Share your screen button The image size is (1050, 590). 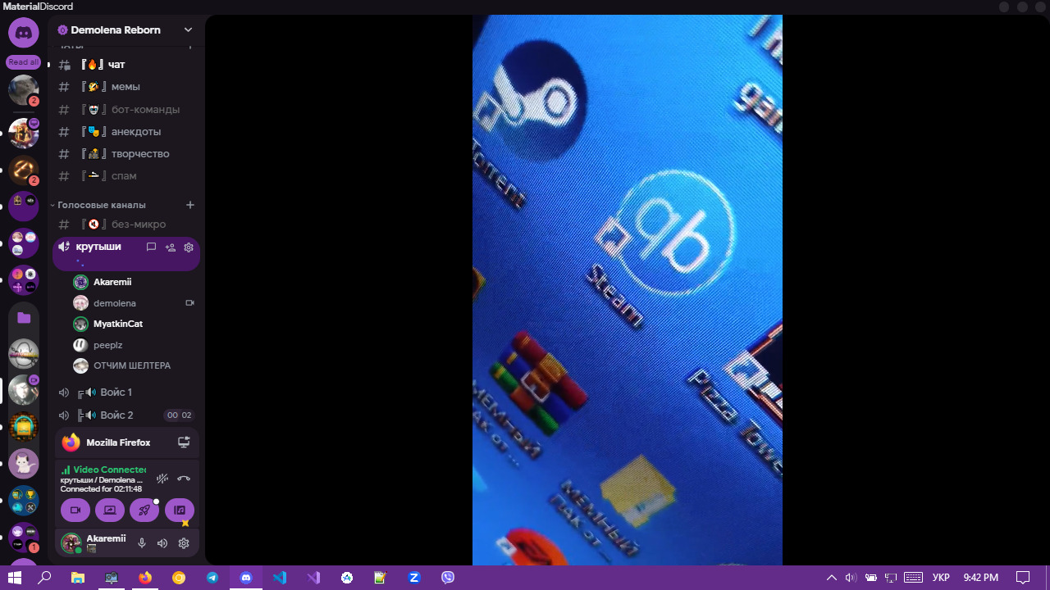coord(110,511)
